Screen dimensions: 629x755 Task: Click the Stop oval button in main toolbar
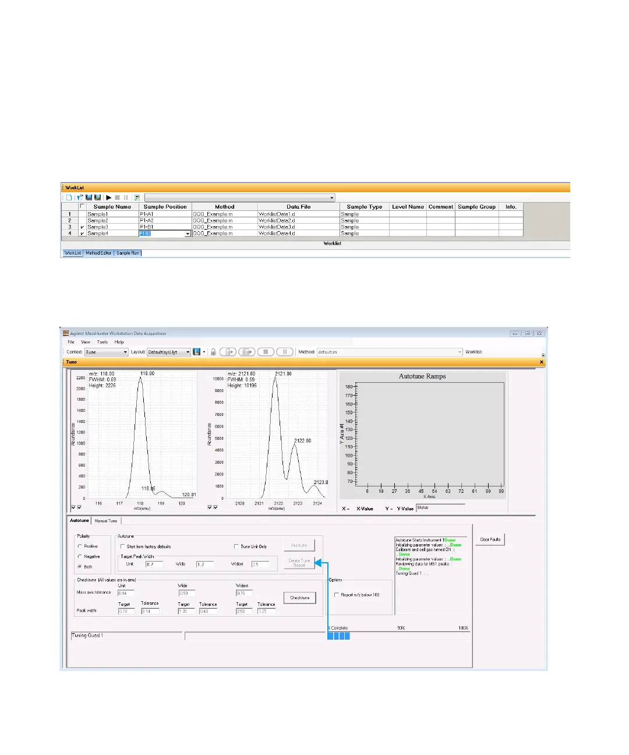pos(266,352)
